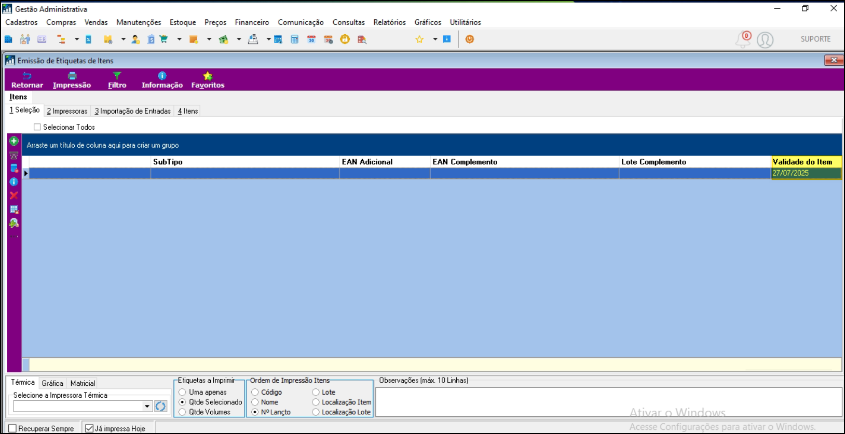Switch to the Matricial printer tab

pyautogui.click(x=83, y=383)
